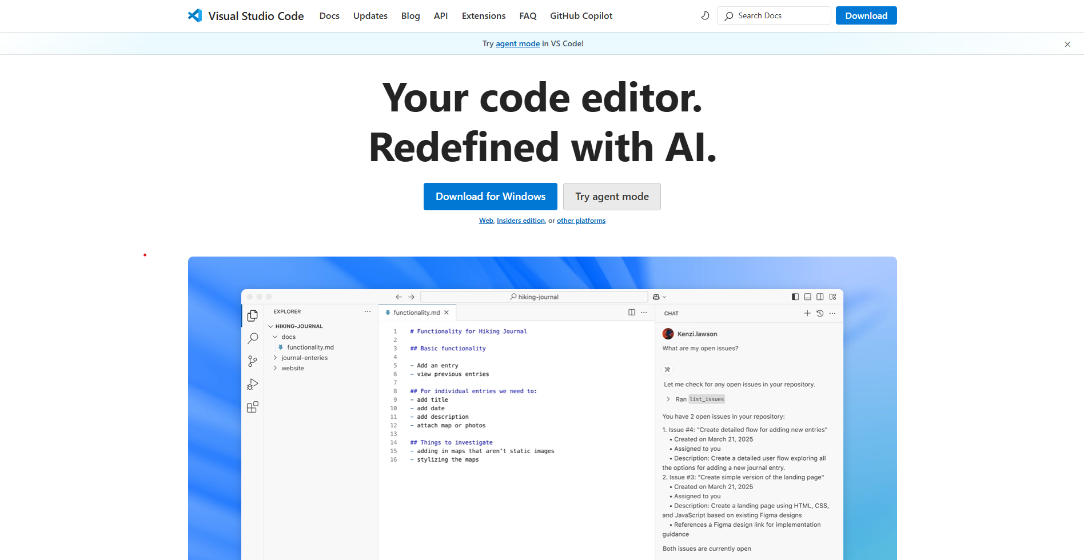This screenshot has height=560, width=1084.
Task: Click Download for Windows button
Action: coord(491,197)
